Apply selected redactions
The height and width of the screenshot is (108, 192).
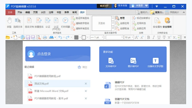(x=139, y=23)
